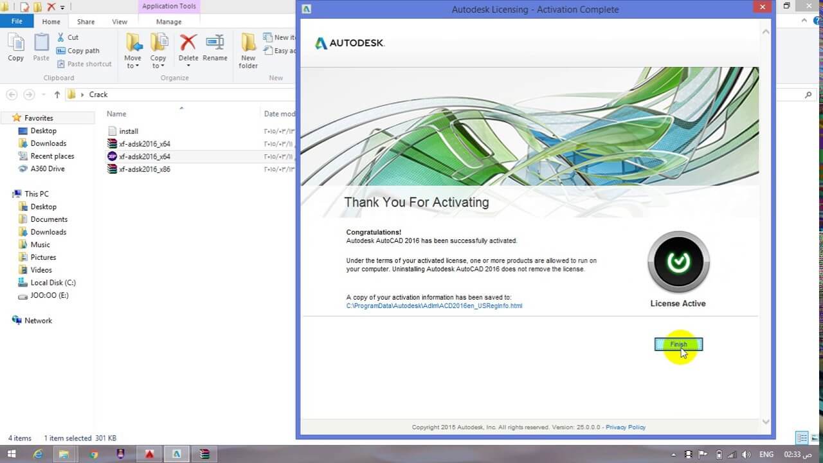The width and height of the screenshot is (823, 463).
Task: Switch to the View ribbon tab
Action: [x=120, y=21]
